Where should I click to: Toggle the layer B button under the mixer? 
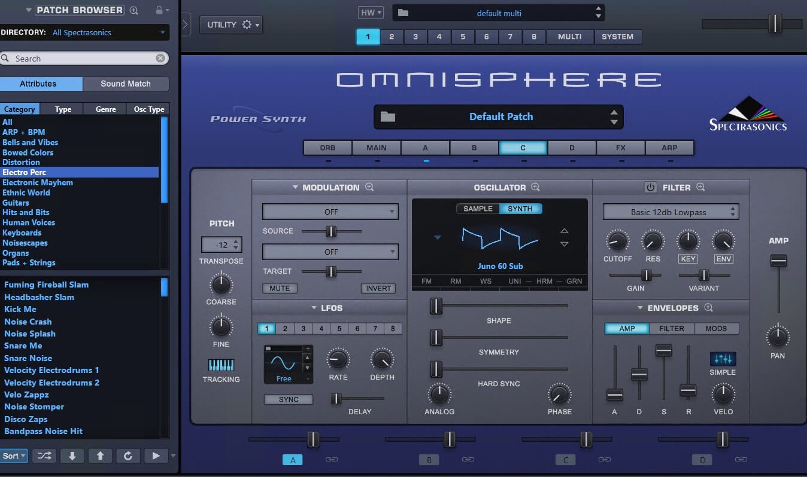click(429, 460)
